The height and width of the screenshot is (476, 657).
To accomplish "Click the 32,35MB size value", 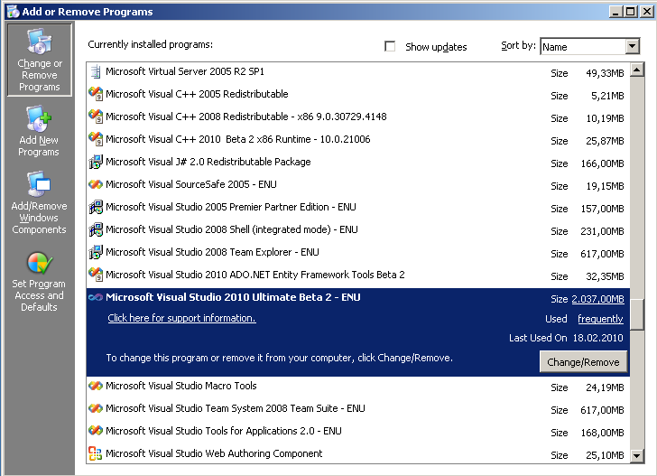I will (605, 276).
